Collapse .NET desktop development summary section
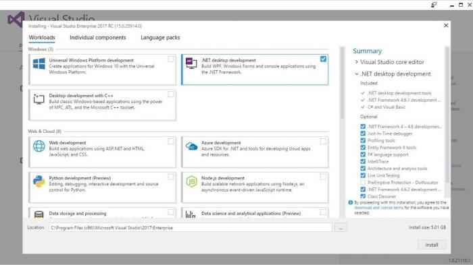 [357, 73]
